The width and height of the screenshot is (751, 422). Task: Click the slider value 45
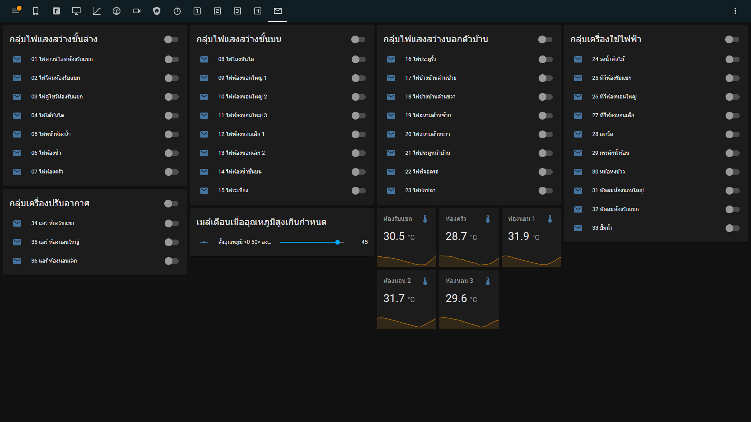[365, 242]
